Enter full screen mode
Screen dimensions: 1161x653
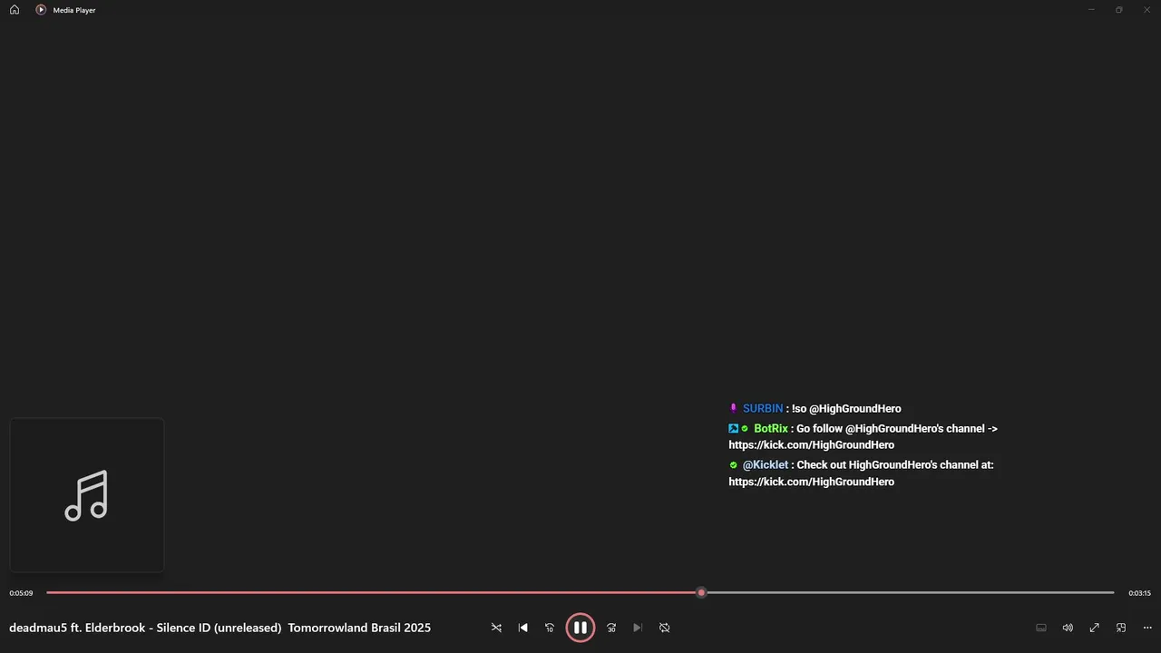point(1095,628)
